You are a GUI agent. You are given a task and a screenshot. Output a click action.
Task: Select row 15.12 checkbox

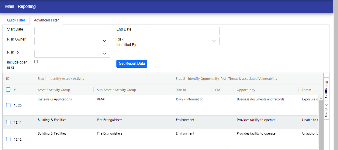9,139
